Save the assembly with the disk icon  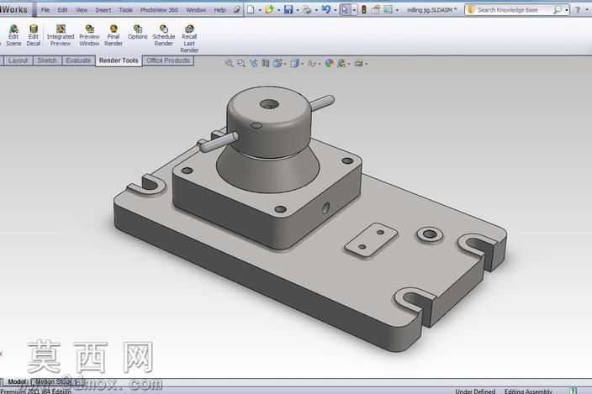(288, 10)
